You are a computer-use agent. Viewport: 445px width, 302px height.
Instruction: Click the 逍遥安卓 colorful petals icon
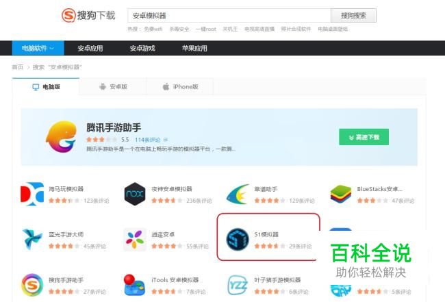click(135, 240)
